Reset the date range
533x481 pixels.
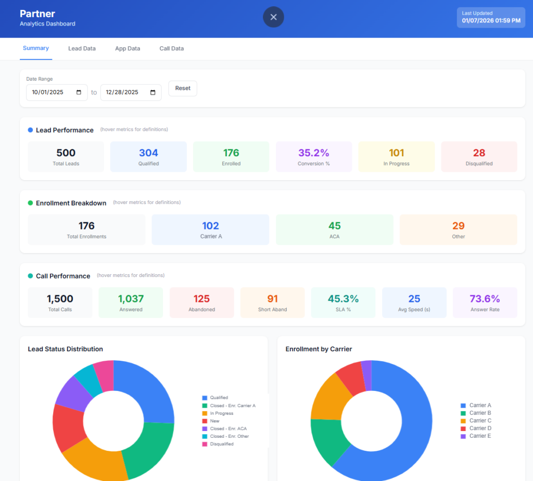pos(183,88)
